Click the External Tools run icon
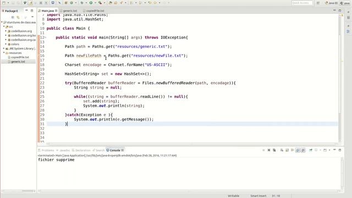The image size is (352, 198). point(100,3)
